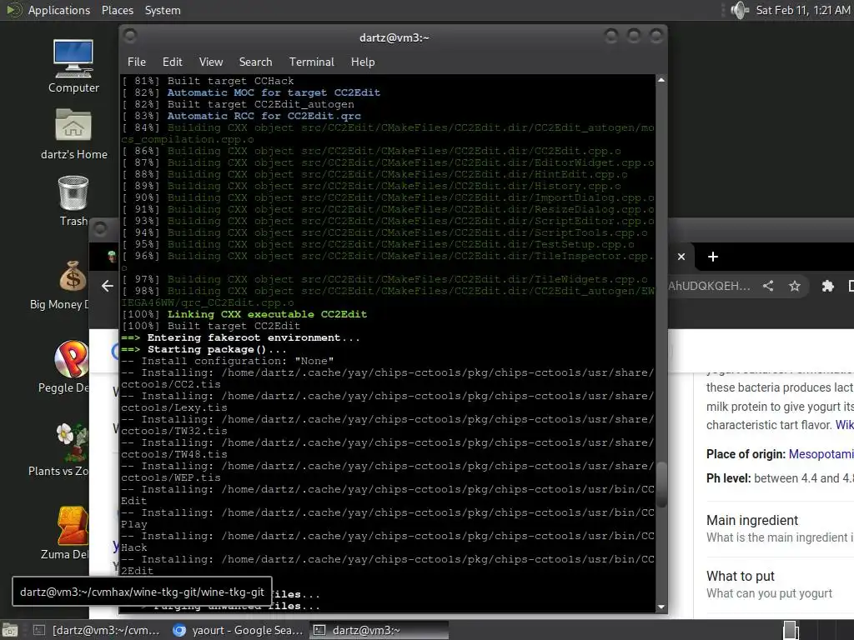Open the browser extensions puzzle icon

click(828, 286)
